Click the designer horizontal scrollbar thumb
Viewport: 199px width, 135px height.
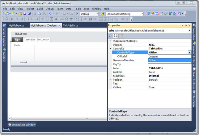pos(59,119)
